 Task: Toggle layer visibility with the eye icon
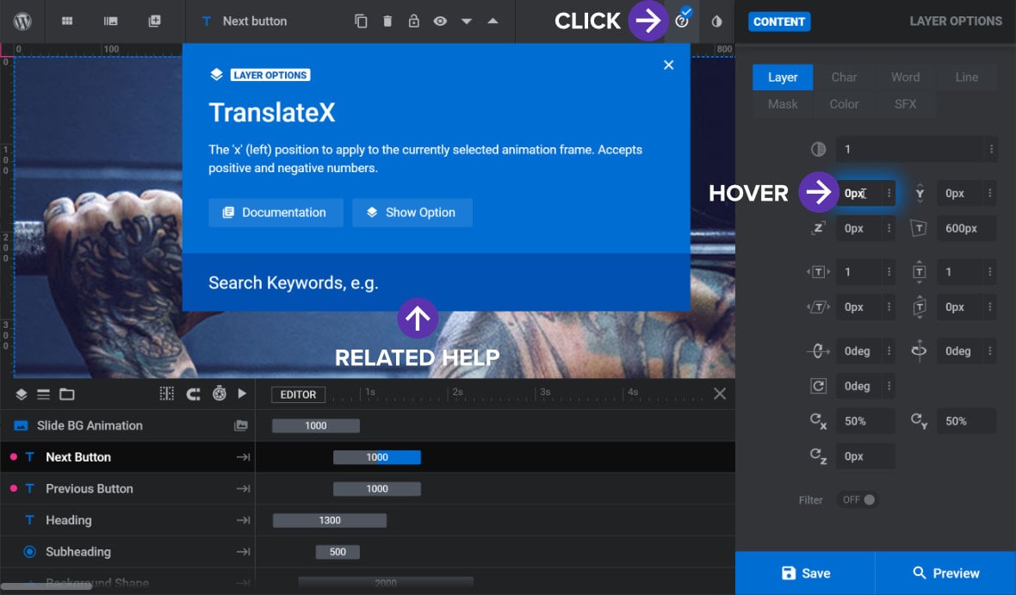(440, 22)
